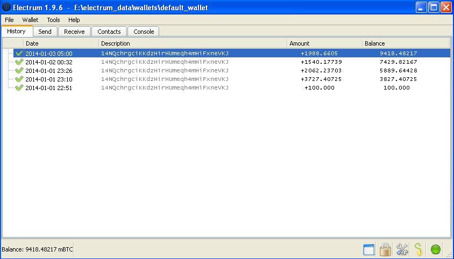This screenshot has height=259, width=454.
Task: Click the balance value 5889.64428
Action: click(x=399, y=70)
